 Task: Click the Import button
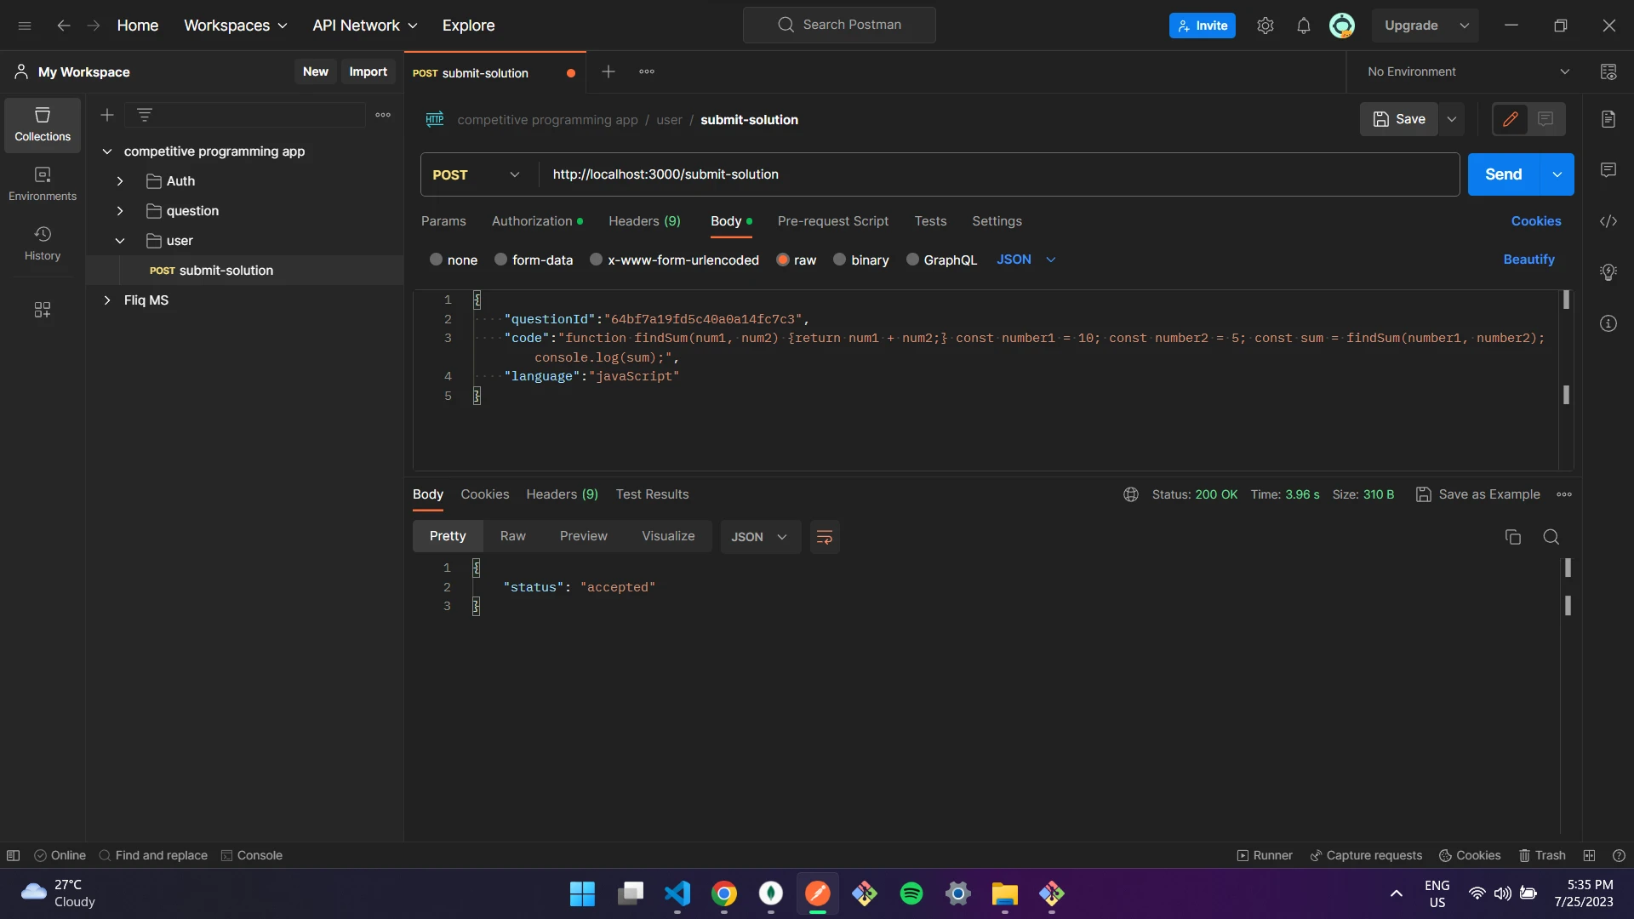[368, 71]
